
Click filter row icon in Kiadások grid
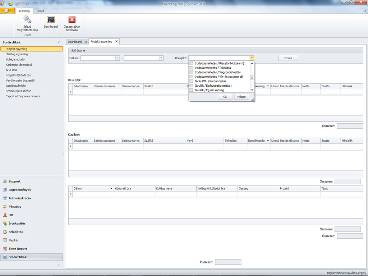70,146
